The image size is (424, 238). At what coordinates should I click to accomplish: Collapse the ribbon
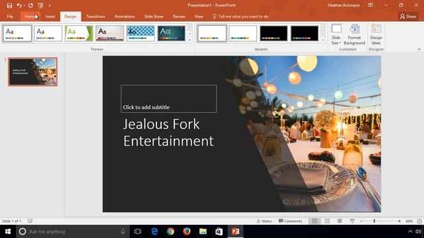pos(419,50)
